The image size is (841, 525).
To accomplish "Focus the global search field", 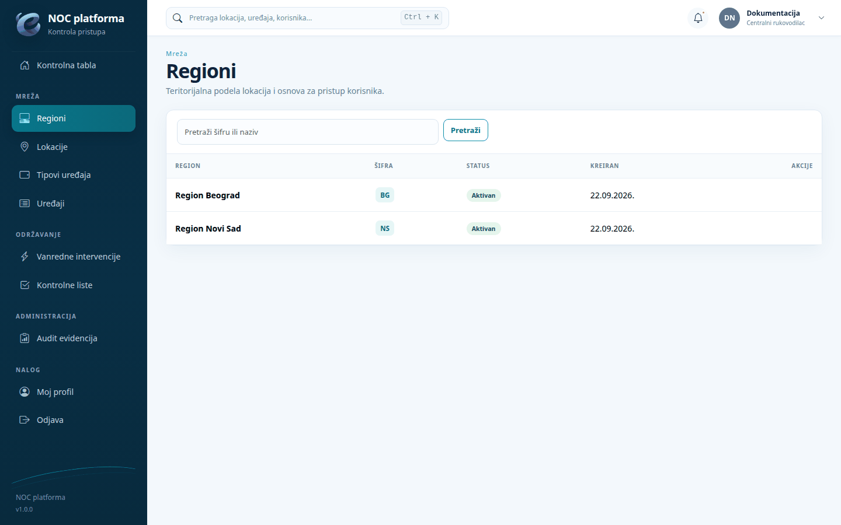I will pyautogui.click(x=307, y=18).
